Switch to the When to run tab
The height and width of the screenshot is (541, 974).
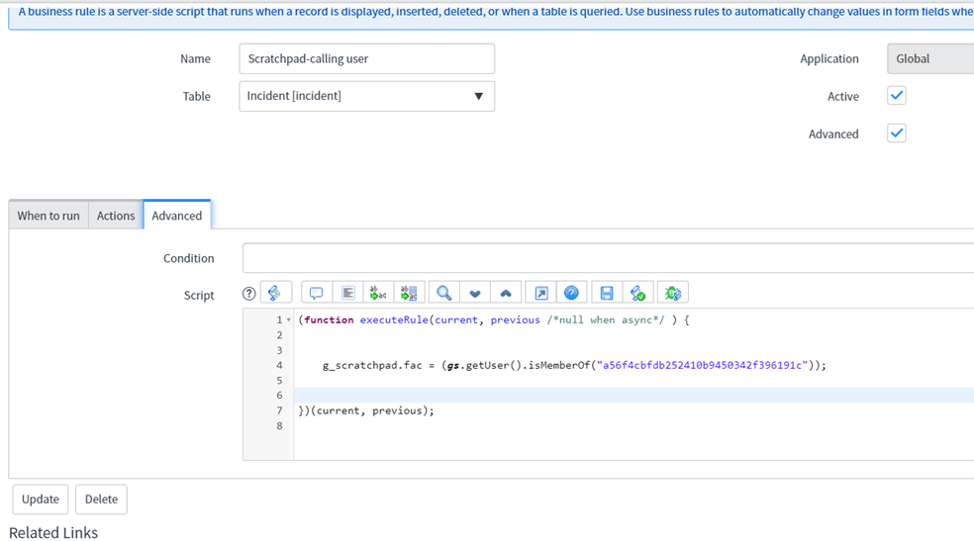click(49, 216)
